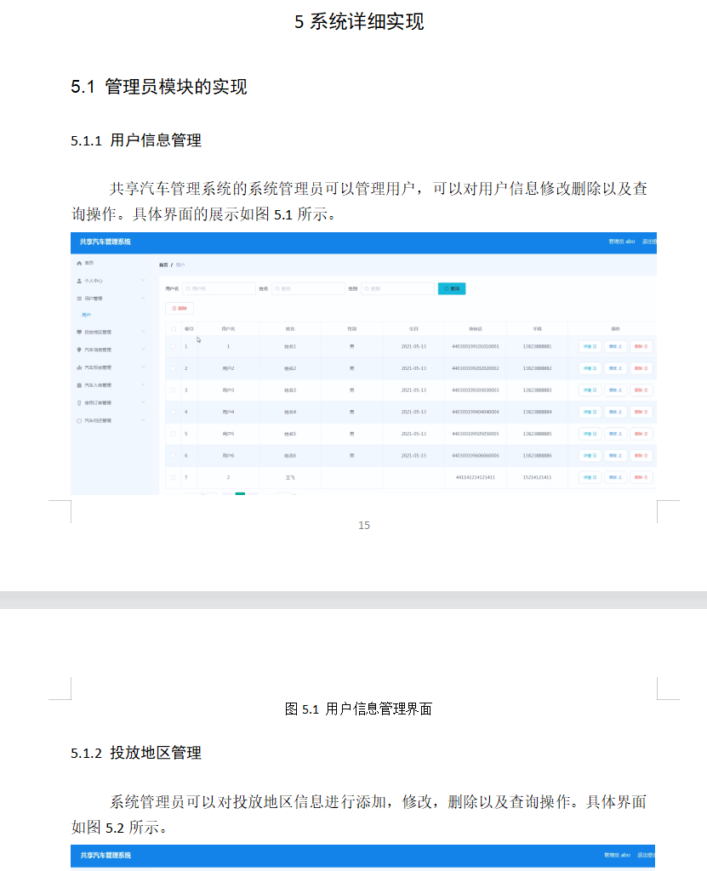Check the checkbox for 王飞's row

[173, 477]
